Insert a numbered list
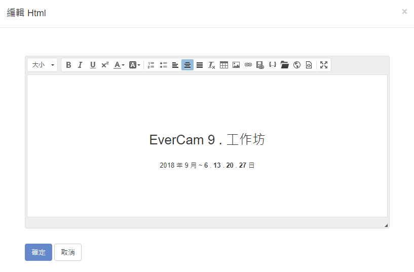The width and height of the screenshot is (414, 272). click(151, 65)
